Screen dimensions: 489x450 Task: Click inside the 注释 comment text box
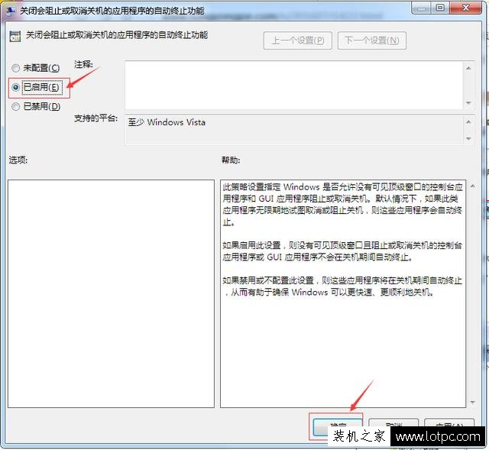pyautogui.click(x=293, y=85)
